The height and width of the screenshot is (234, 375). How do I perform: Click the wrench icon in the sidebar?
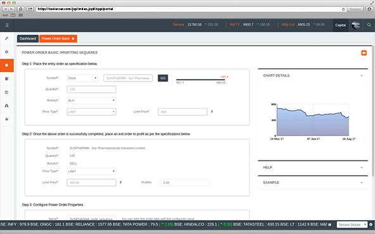[7, 38]
